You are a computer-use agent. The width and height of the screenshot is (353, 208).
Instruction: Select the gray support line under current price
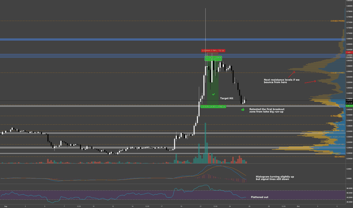173,106
